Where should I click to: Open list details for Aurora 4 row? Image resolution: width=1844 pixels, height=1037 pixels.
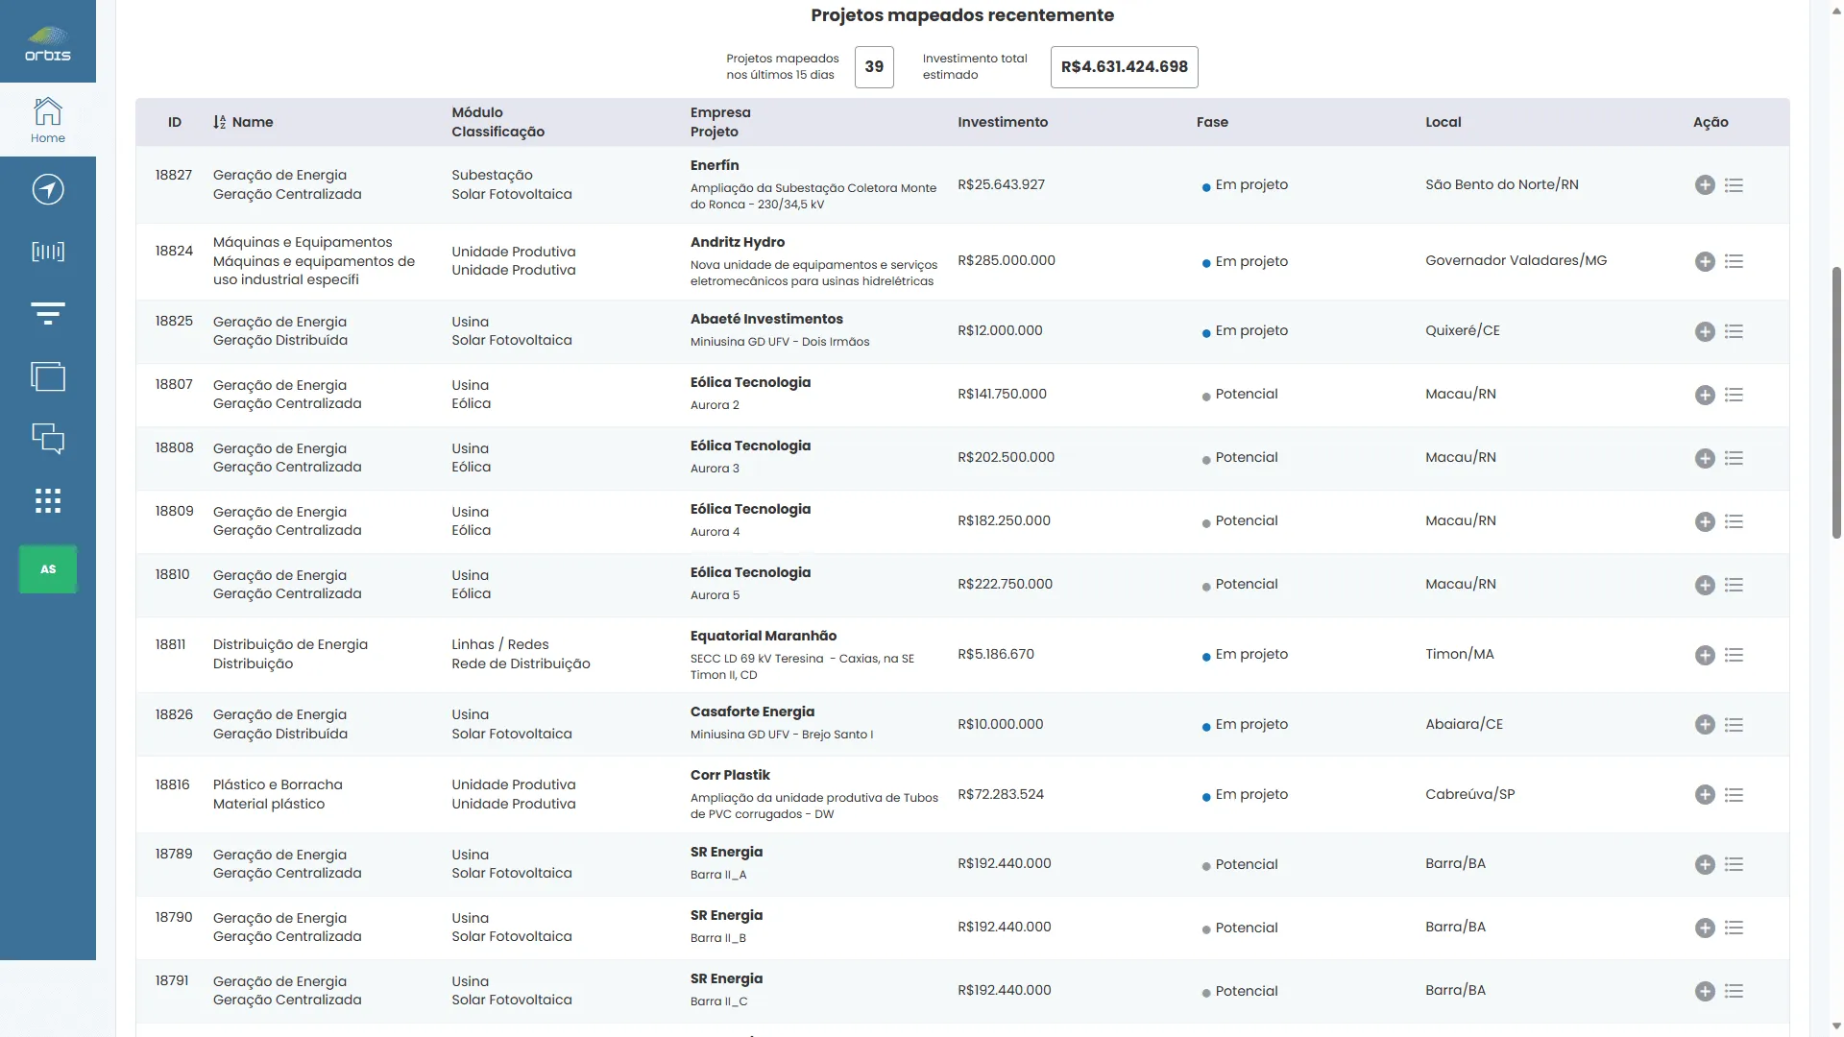(1734, 521)
